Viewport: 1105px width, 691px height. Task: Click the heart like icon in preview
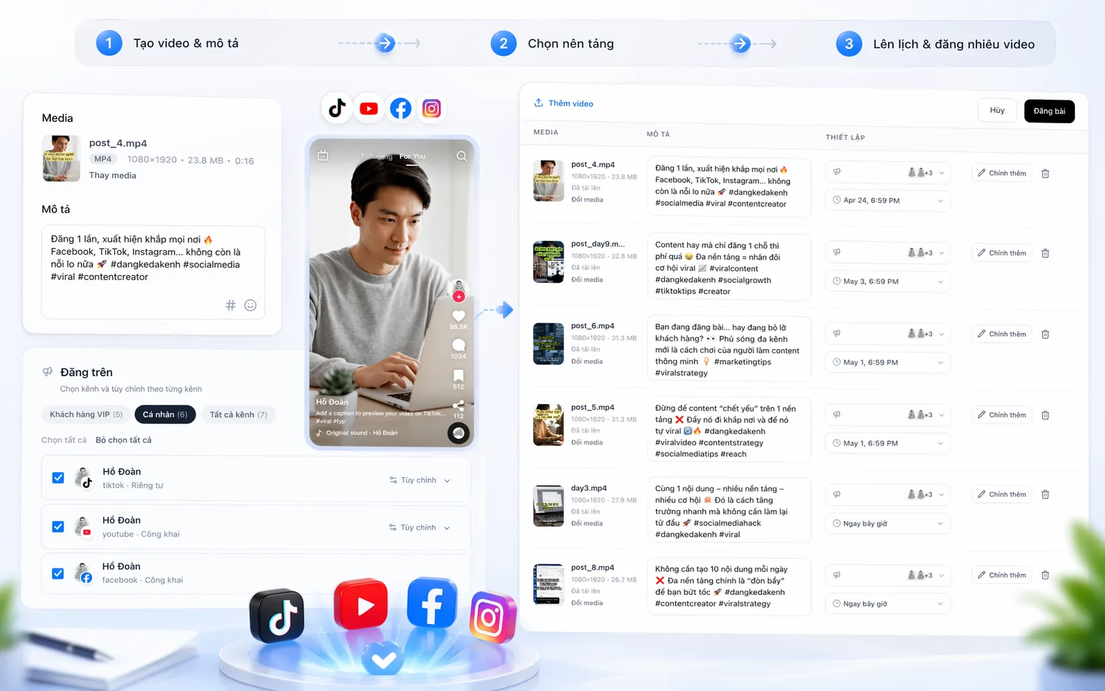coord(458,316)
